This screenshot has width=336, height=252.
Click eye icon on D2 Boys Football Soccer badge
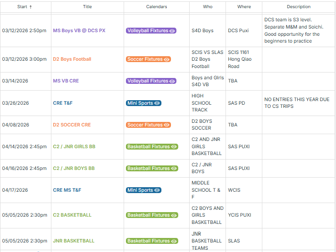click(x=167, y=59)
